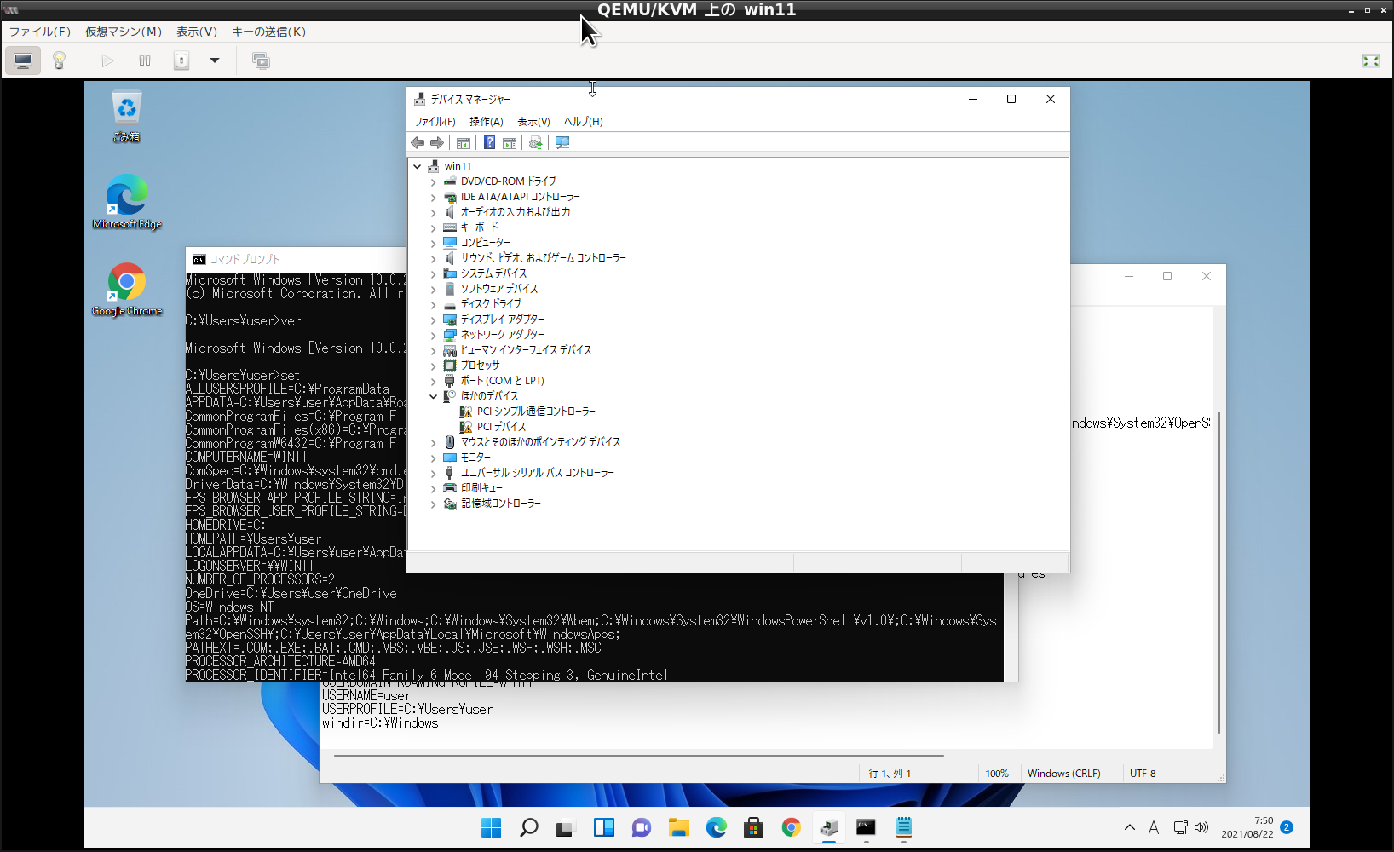
Task: Open 操作(A) menu in Device Manager
Action: 486,122
